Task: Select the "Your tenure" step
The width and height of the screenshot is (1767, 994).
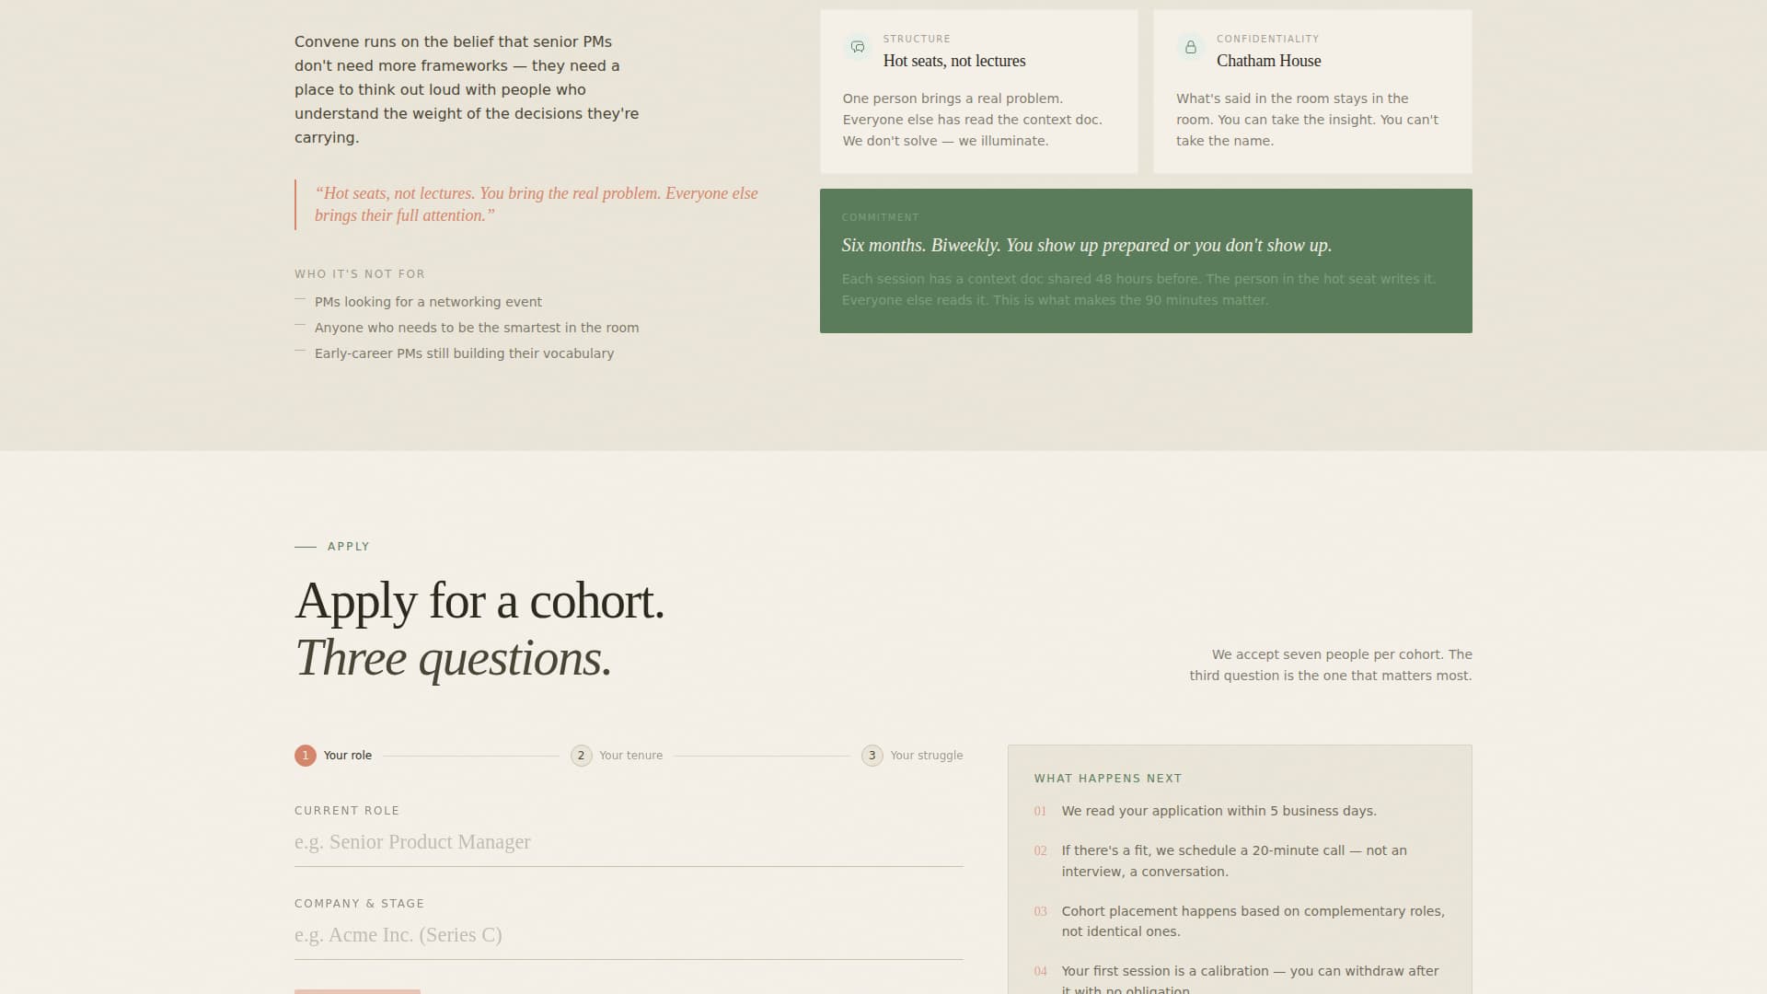Action: pyautogui.click(x=630, y=755)
